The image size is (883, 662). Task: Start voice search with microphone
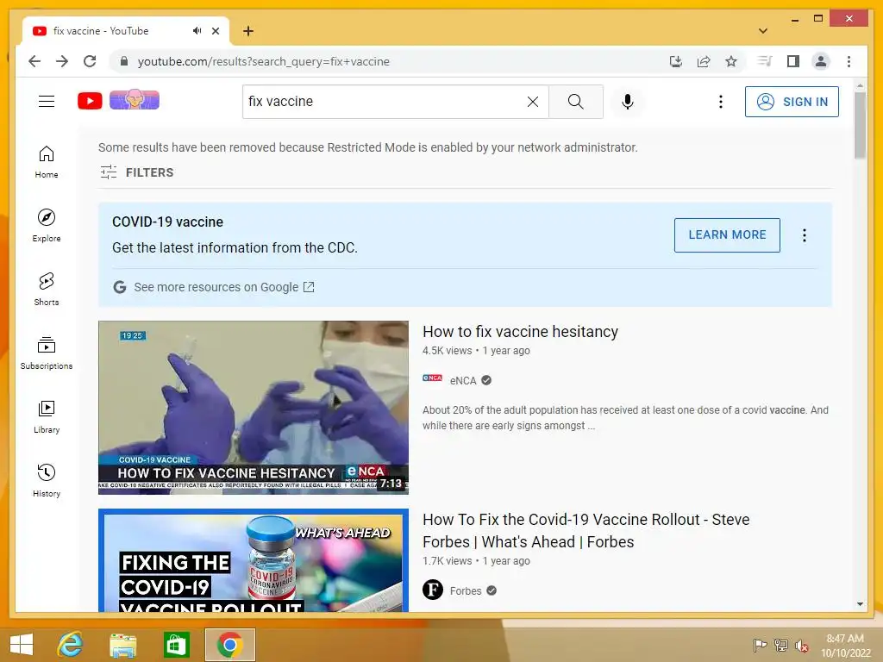click(x=628, y=102)
